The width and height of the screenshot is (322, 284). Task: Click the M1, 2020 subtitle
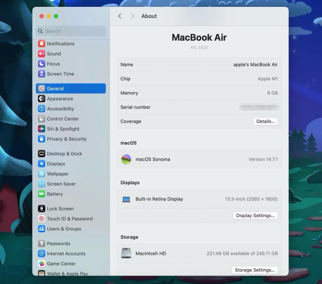199,48
